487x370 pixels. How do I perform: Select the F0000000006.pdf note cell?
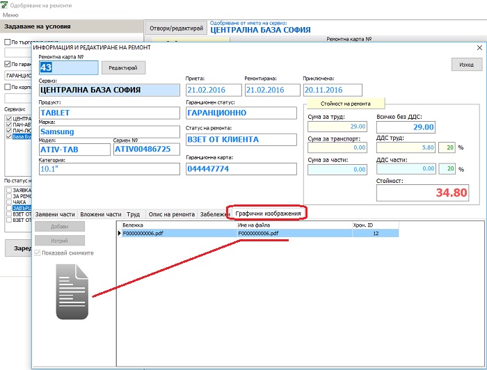pyautogui.click(x=179, y=234)
